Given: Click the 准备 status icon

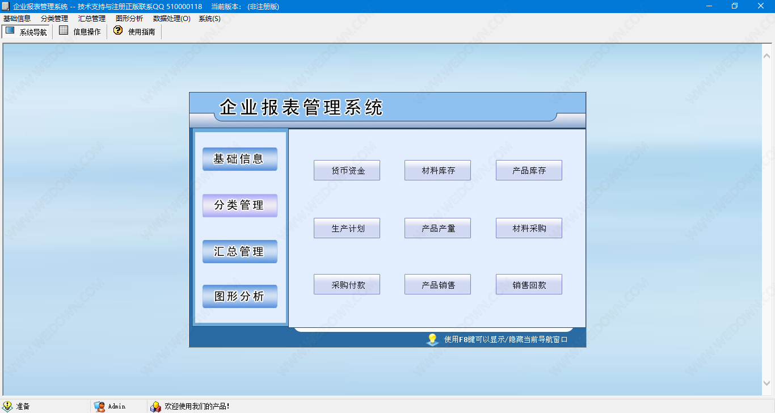Looking at the screenshot, I should (x=7, y=406).
